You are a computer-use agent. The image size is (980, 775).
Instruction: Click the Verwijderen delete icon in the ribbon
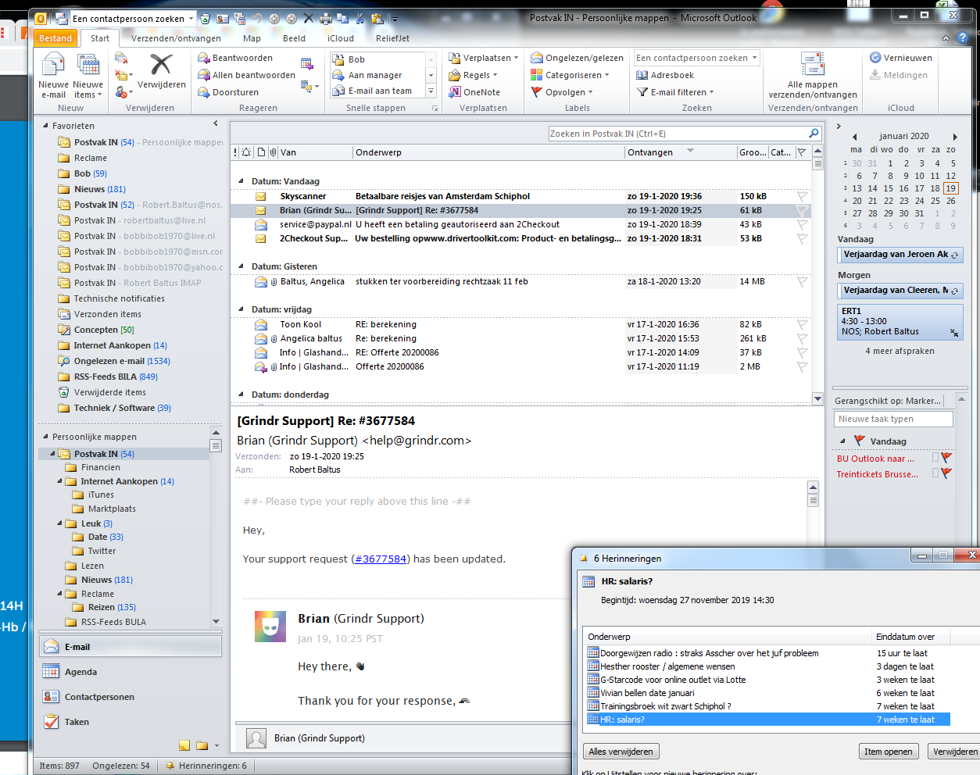(x=161, y=66)
